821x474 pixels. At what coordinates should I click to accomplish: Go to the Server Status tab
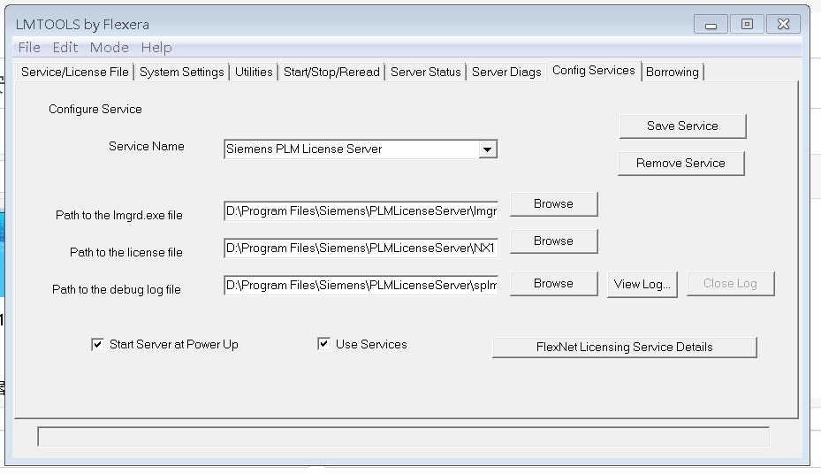click(x=426, y=73)
